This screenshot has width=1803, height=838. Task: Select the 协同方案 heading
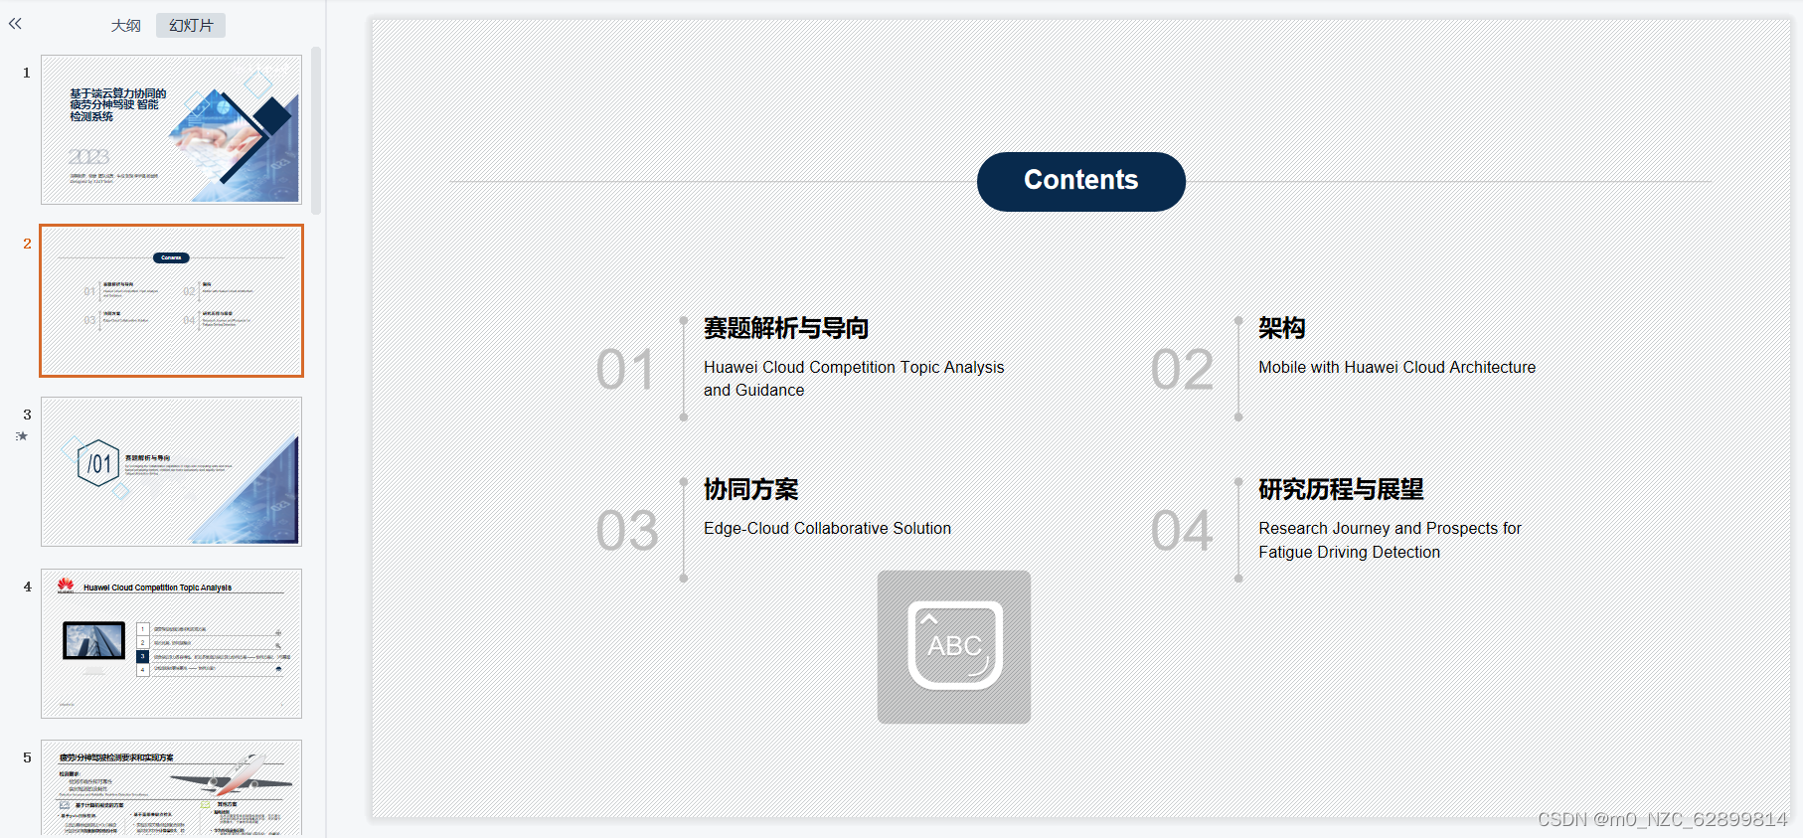coord(750,489)
